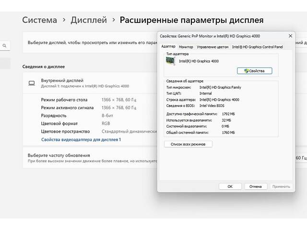The height and width of the screenshot is (230, 307).
Task: Click the Отмена button
Action: pyautogui.click(x=256, y=186)
